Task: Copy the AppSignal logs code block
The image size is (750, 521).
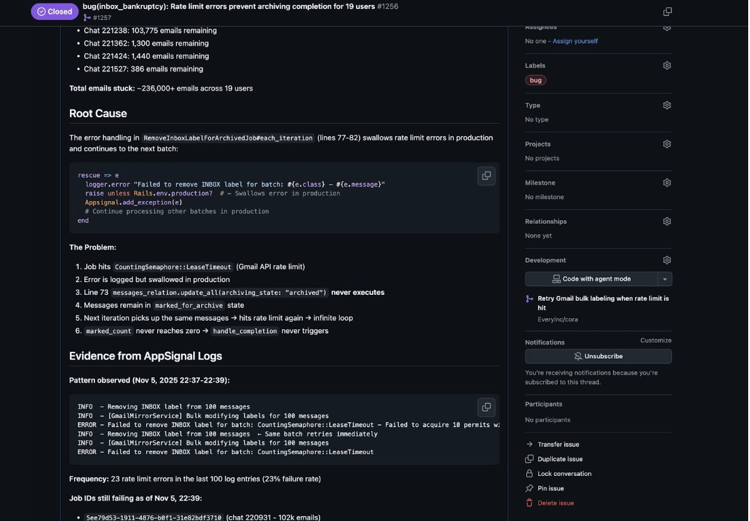Action: pos(486,407)
